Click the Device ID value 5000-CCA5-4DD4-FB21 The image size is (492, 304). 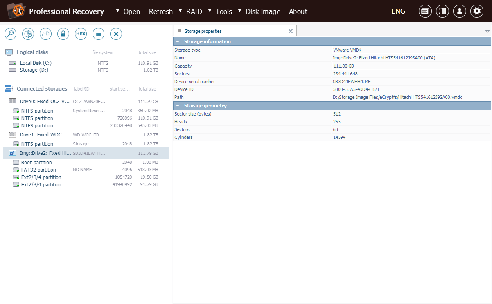357,89
